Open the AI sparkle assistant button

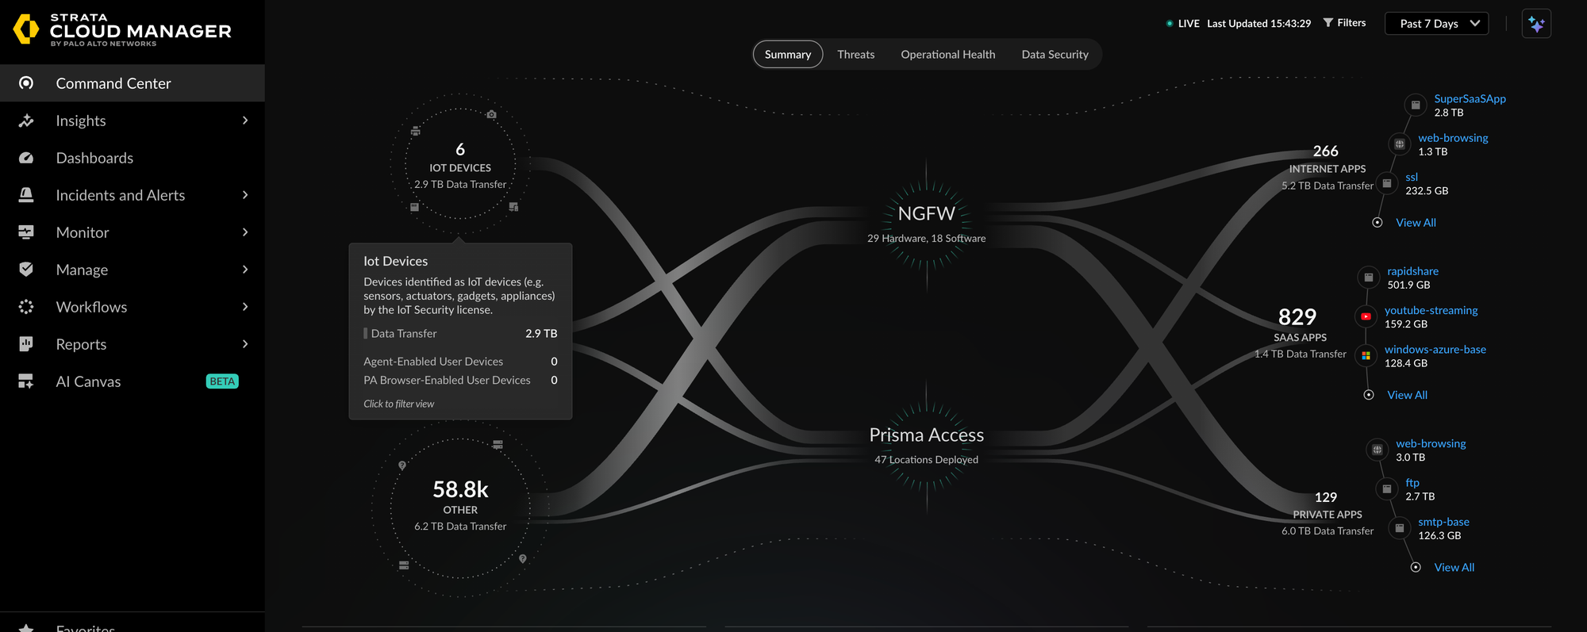(1536, 24)
